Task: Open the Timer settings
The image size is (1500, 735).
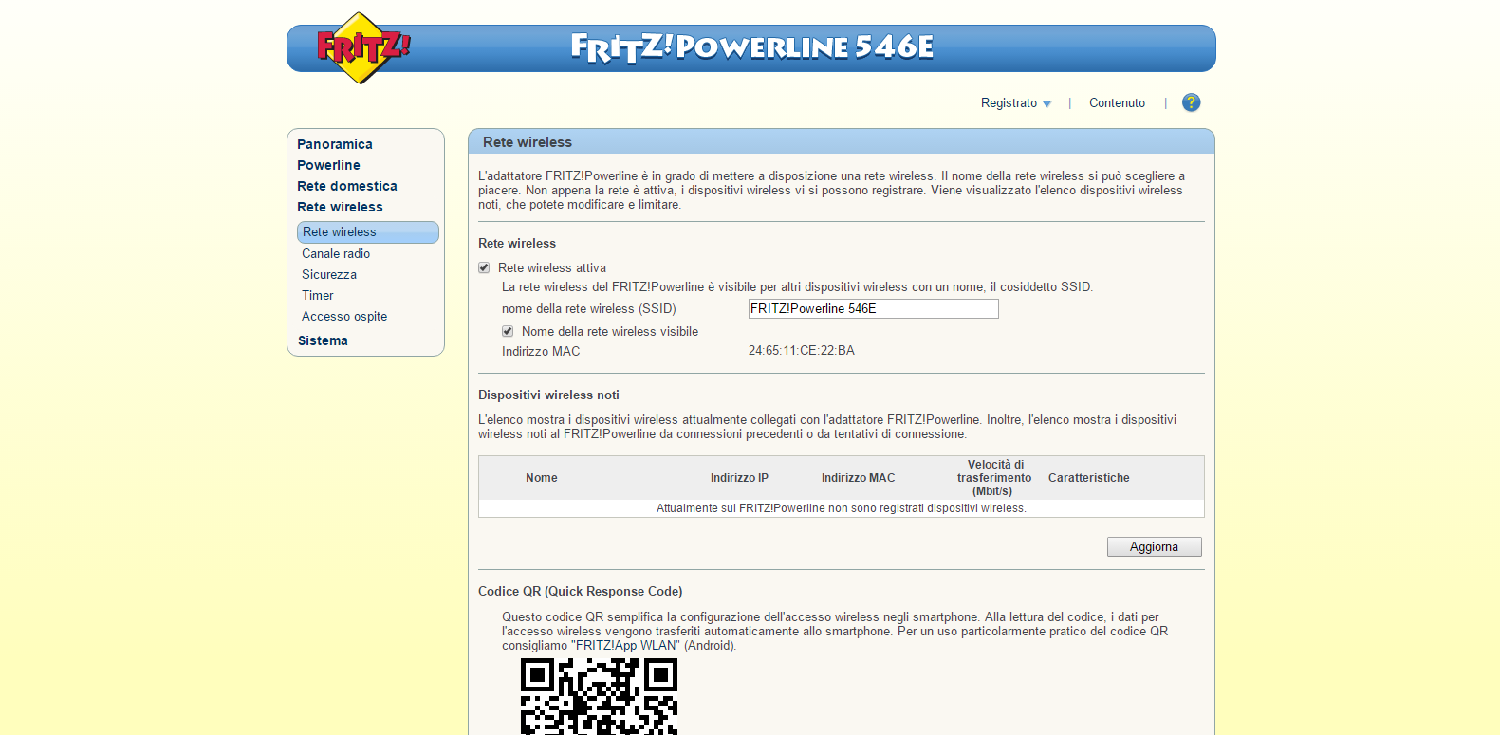Action: 318,295
